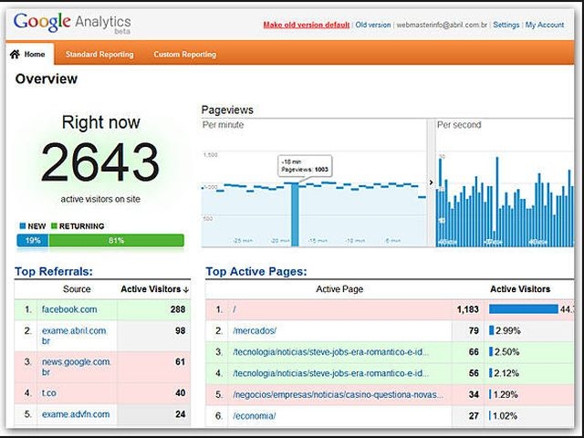The width and height of the screenshot is (584, 438).
Task: Click the 2643 active visitors count
Action: pos(100,162)
